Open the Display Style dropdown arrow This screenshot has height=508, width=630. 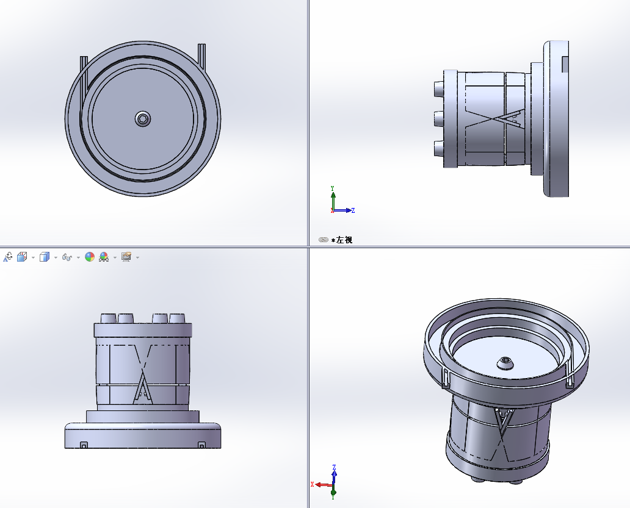click(x=56, y=257)
